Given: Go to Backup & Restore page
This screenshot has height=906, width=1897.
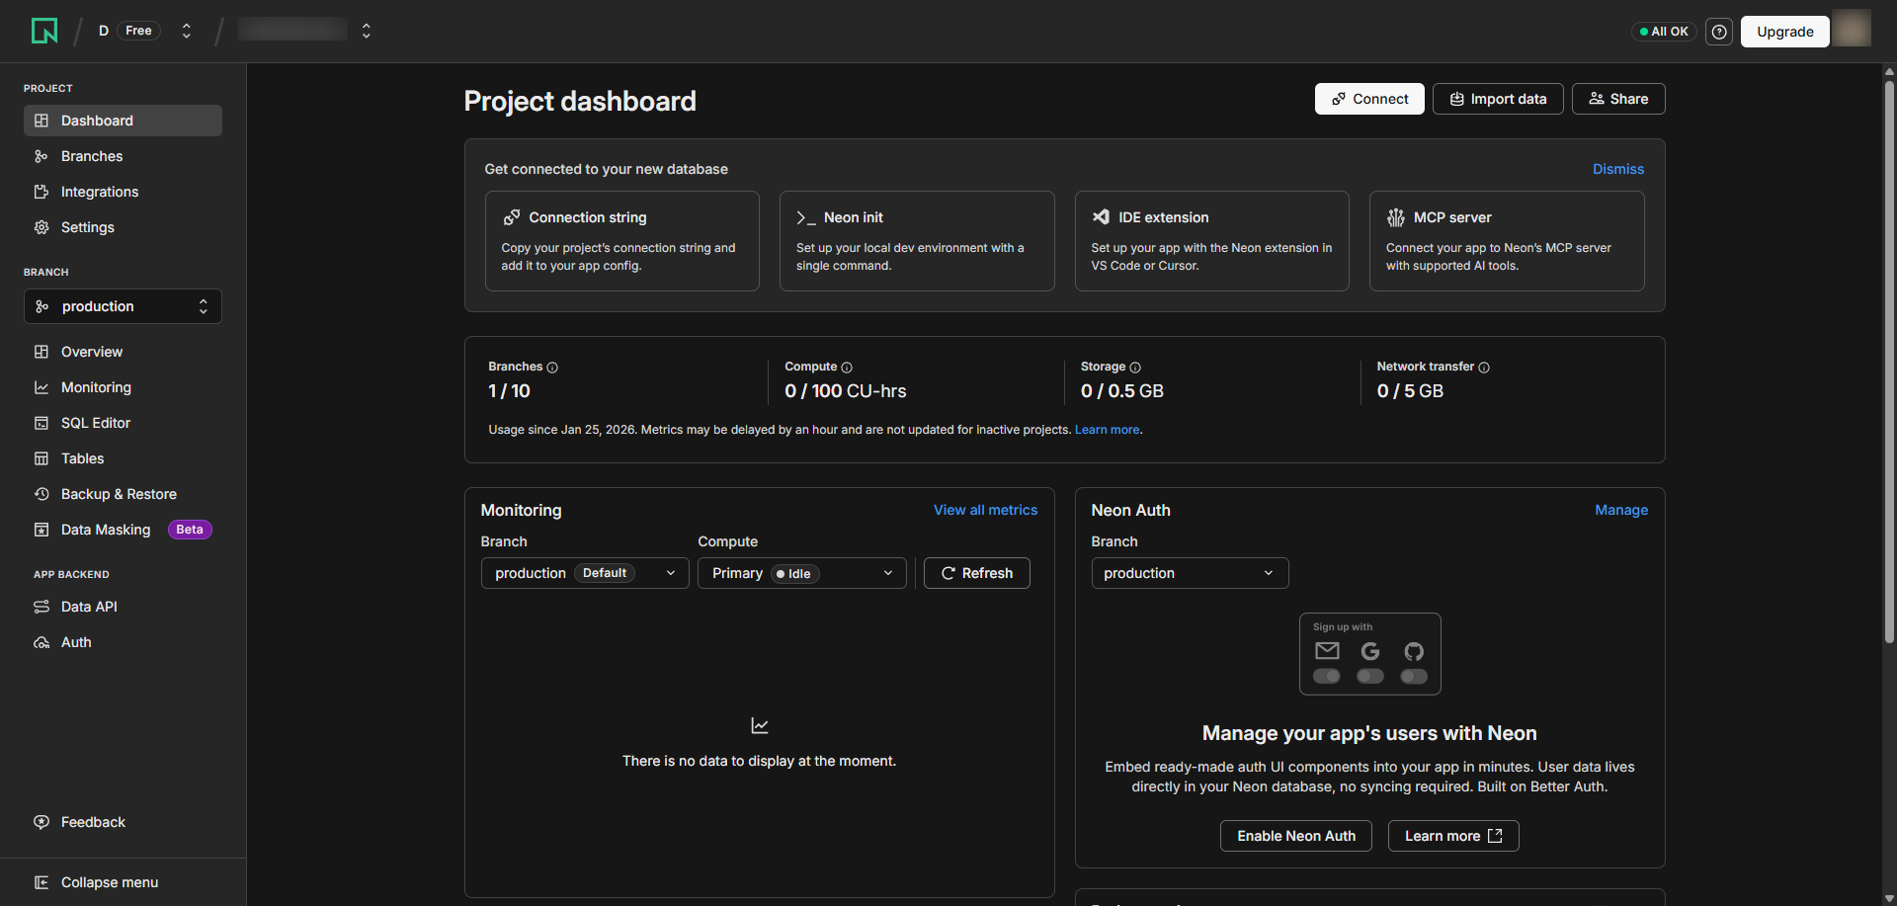Looking at the screenshot, I should [119, 494].
